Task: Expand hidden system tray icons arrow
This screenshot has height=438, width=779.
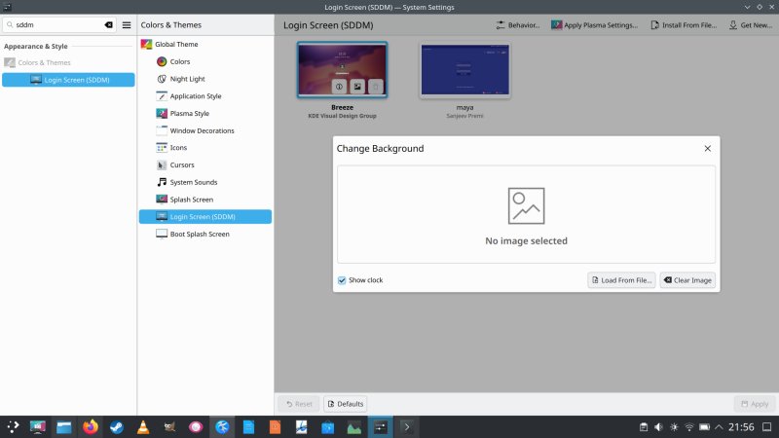Action: click(719, 427)
